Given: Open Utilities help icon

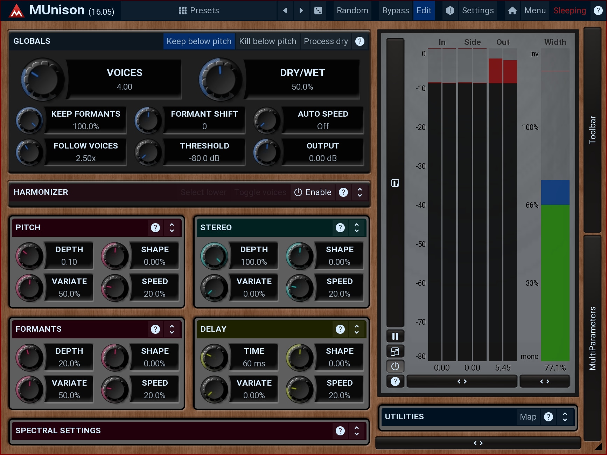Looking at the screenshot, I should point(549,417).
